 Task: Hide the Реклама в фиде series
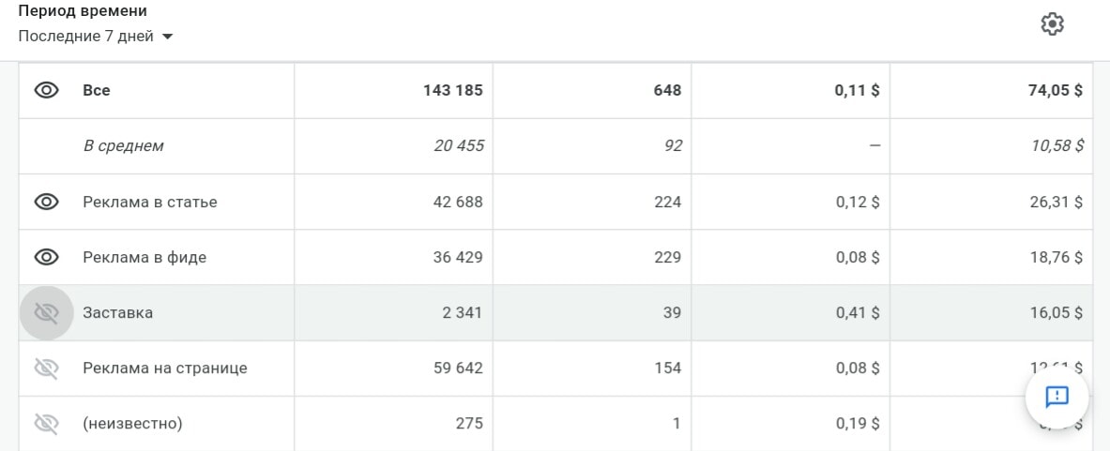47,257
